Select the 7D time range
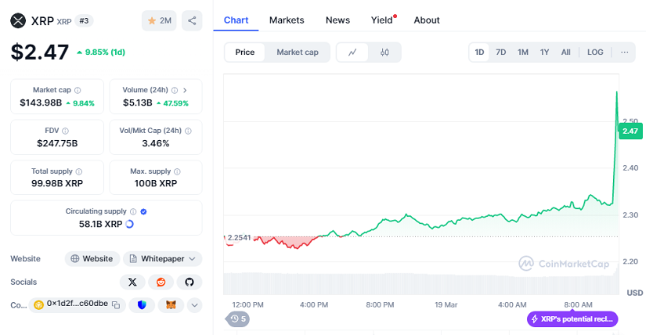Image resolution: width=646 pixels, height=335 pixels. pyautogui.click(x=501, y=52)
